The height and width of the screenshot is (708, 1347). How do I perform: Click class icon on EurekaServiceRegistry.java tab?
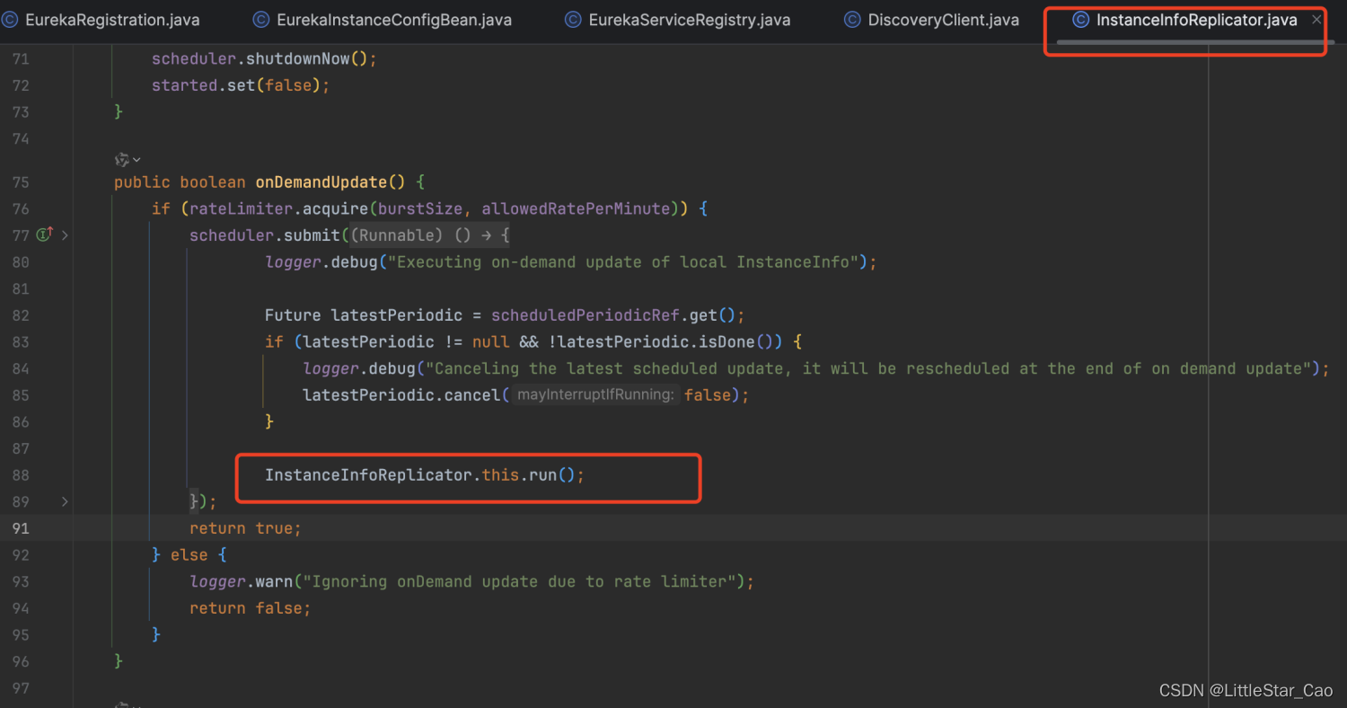[573, 20]
